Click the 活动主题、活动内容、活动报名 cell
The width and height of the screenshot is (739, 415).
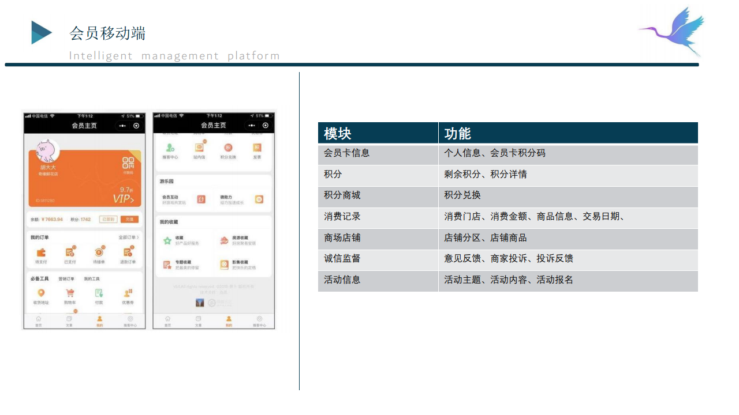coord(568,280)
